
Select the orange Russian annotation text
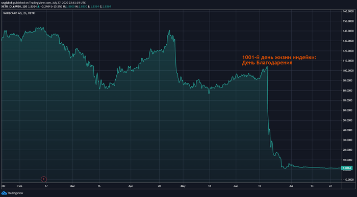tap(279, 60)
